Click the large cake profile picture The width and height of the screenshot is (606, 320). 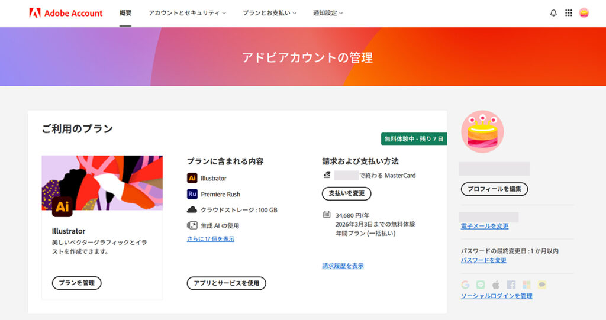[482, 132]
